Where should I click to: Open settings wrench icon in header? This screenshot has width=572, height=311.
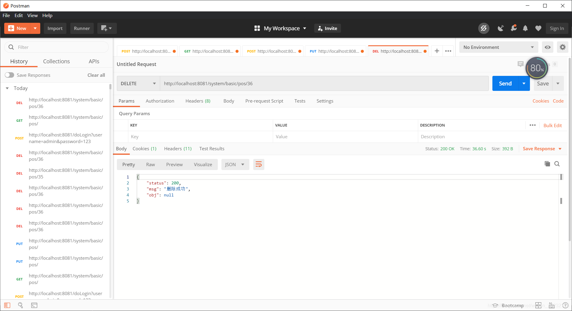click(513, 28)
